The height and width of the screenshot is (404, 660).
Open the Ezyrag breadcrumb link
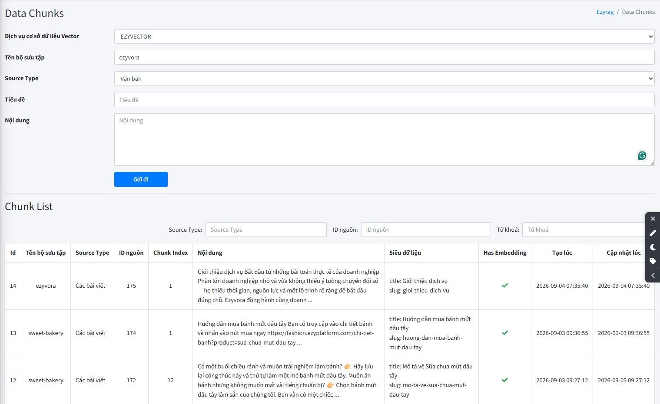(x=605, y=12)
